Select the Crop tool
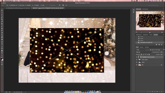Screen dimensions: 165x93 click(x=2, y=19)
